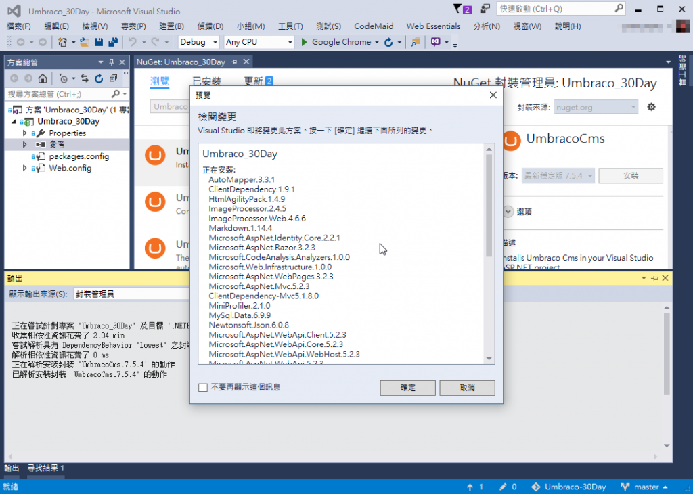The image size is (693, 494).
Task: Click the purple Visual Studio toolbar icon
Action: pyautogui.click(x=436, y=42)
